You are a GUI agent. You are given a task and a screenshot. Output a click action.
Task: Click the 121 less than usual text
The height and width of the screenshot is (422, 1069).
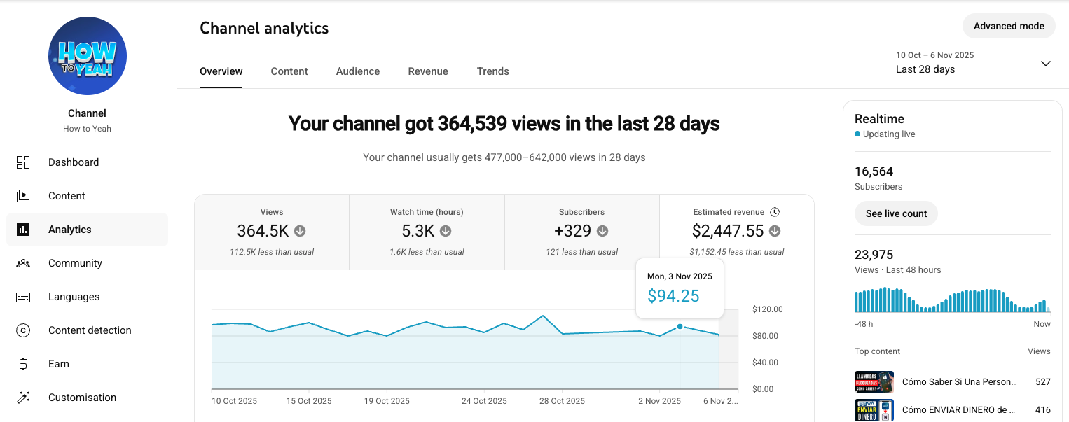[x=582, y=252]
